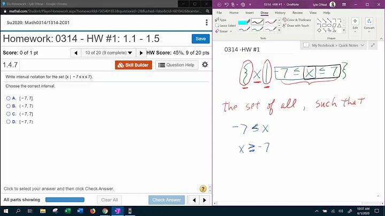Screen dimensions: 385x216
Task: Select answer D [-7, 7)
Action: click(9, 122)
